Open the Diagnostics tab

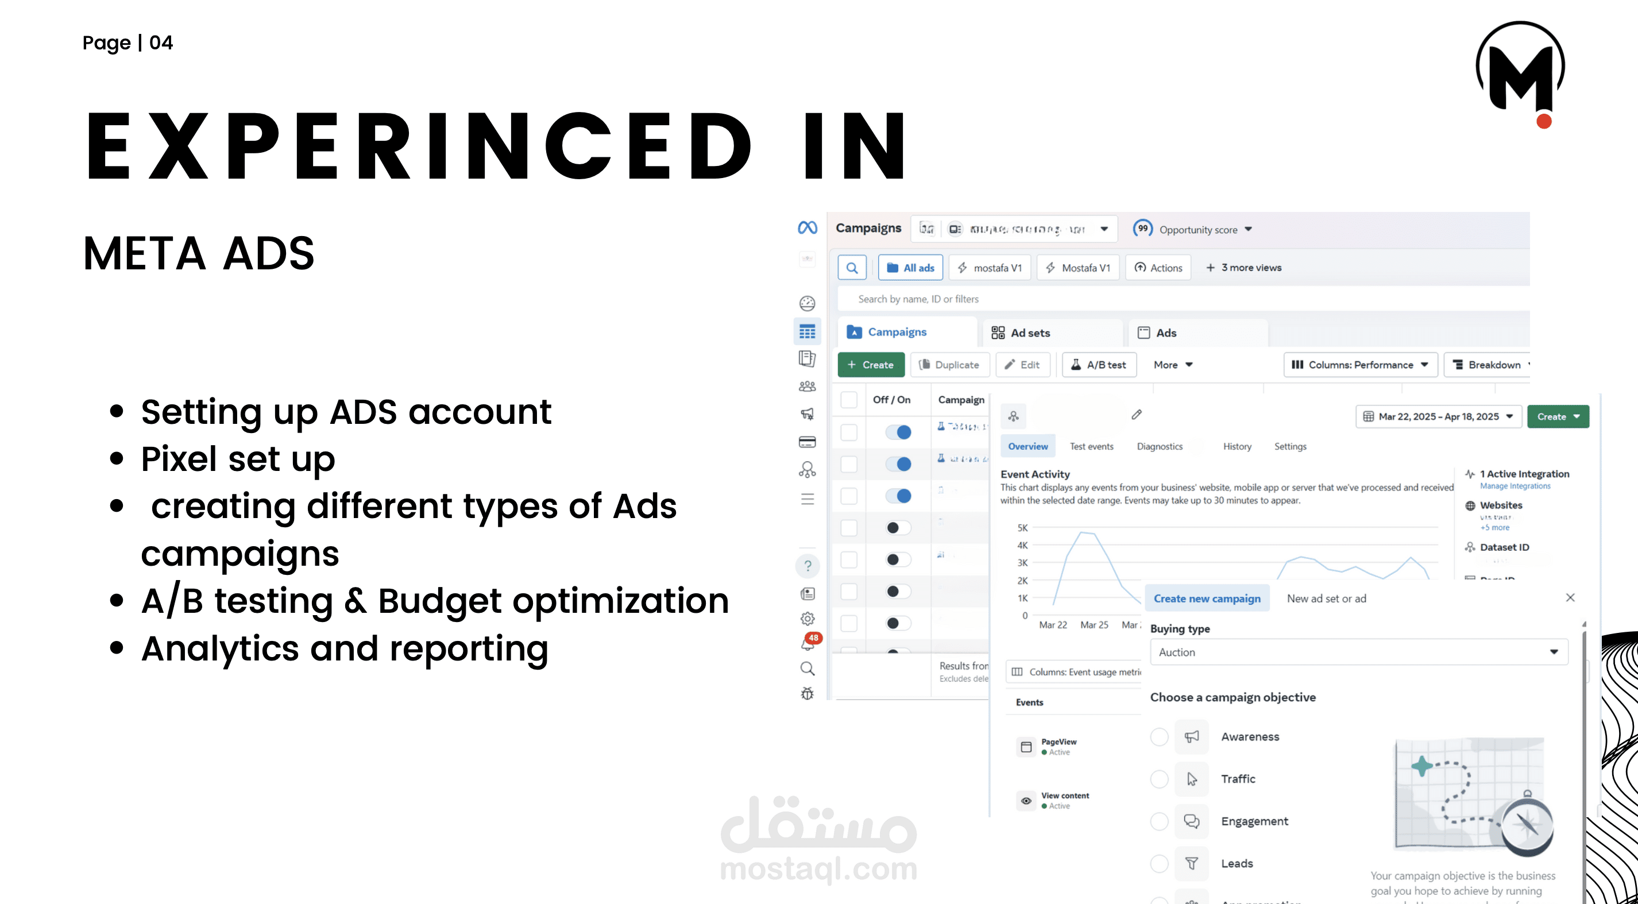tap(1160, 446)
